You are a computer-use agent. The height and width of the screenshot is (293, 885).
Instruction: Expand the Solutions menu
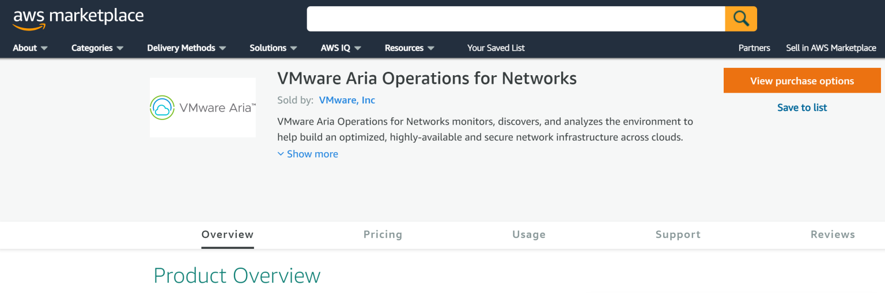coord(273,48)
